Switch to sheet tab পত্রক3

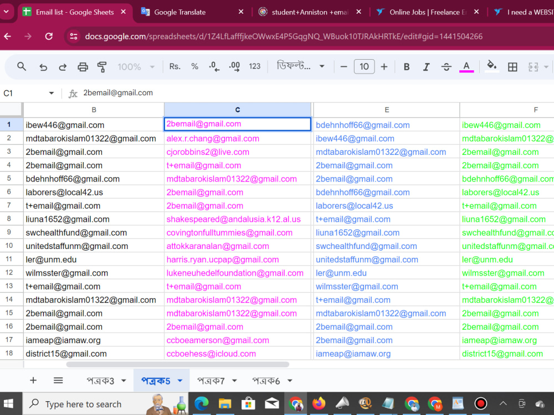pyautogui.click(x=100, y=381)
